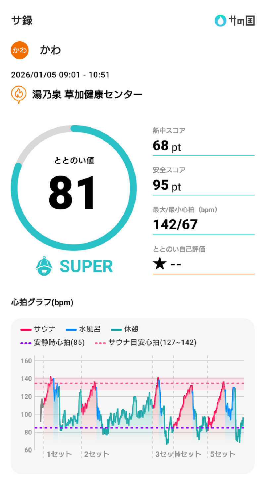Toggle the teal 休憩 legend series
This screenshot has width=265, height=493.
click(125, 329)
